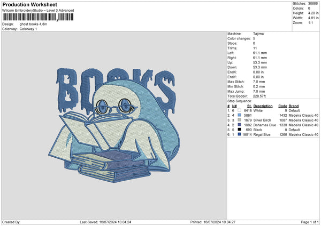The width and height of the screenshot is (321, 226).
Task: Click the Regal Blue color swatch
Action: (239, 134)
